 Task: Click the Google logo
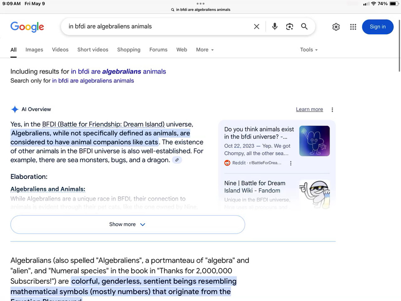tap(27, 27)
